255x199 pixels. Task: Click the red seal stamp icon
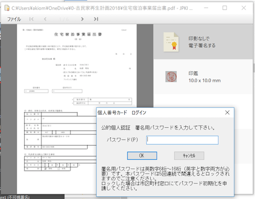171,77
